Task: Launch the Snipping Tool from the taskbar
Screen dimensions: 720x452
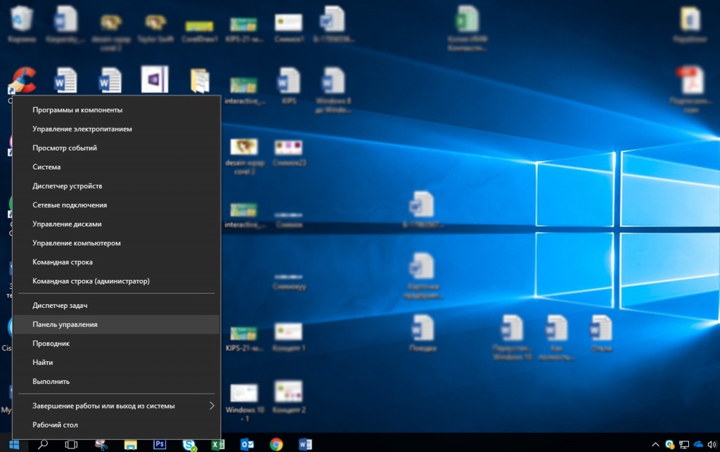Action: point(101,444)
